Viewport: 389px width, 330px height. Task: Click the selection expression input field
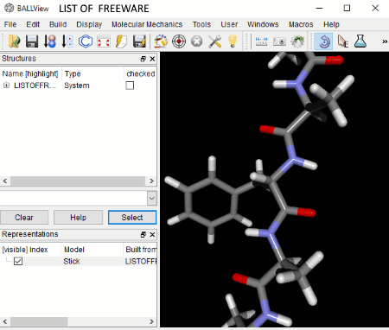(x=73, y=198)
